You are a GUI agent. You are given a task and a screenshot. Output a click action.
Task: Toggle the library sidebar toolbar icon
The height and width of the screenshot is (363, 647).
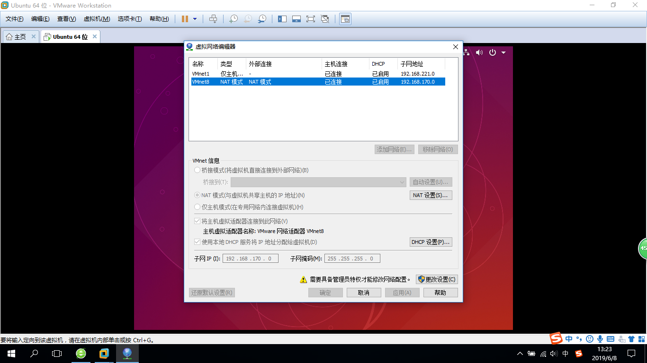(282, 19)
